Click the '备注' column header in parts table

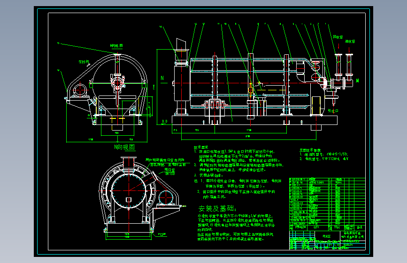[x=360, y=227]
